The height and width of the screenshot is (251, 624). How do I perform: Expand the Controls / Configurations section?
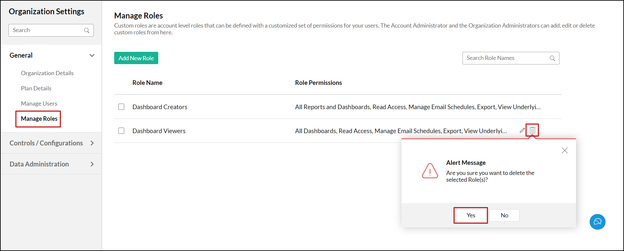(x=92, y=143)
